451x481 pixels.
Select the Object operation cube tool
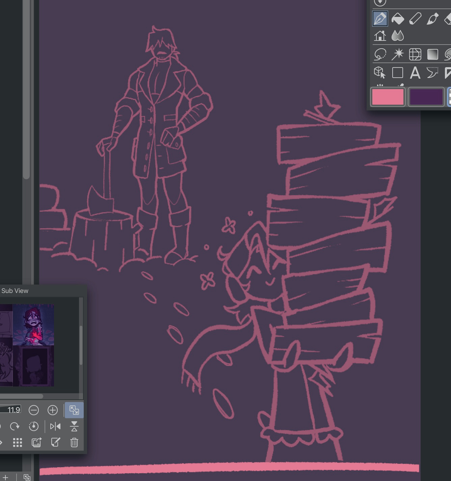point(380,73)
